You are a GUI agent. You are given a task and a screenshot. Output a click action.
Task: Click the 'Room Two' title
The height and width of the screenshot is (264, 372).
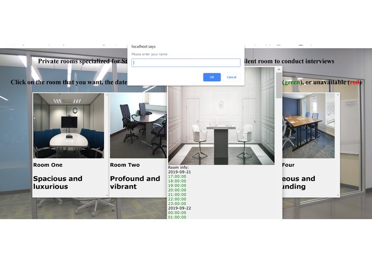click(125, 165)
